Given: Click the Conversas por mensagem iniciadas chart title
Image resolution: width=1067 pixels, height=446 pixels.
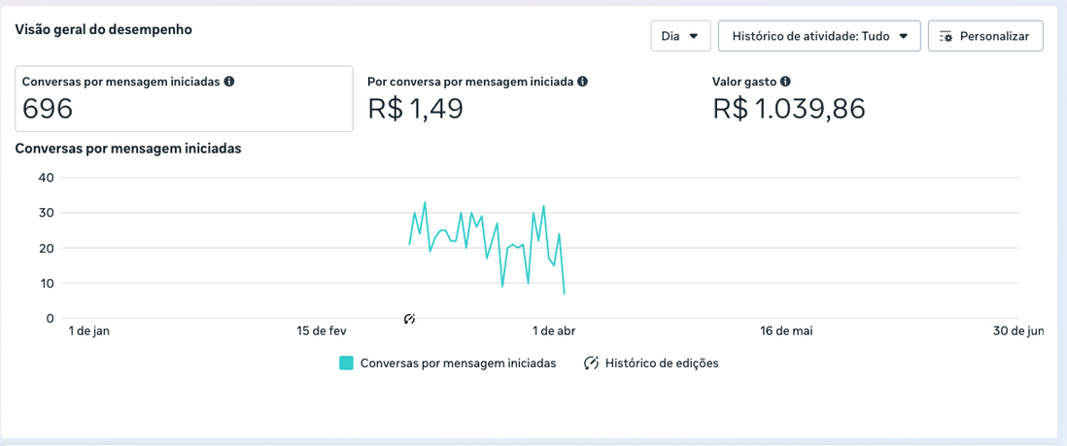Looking at the screenshot, I should (x=128, y=148).
